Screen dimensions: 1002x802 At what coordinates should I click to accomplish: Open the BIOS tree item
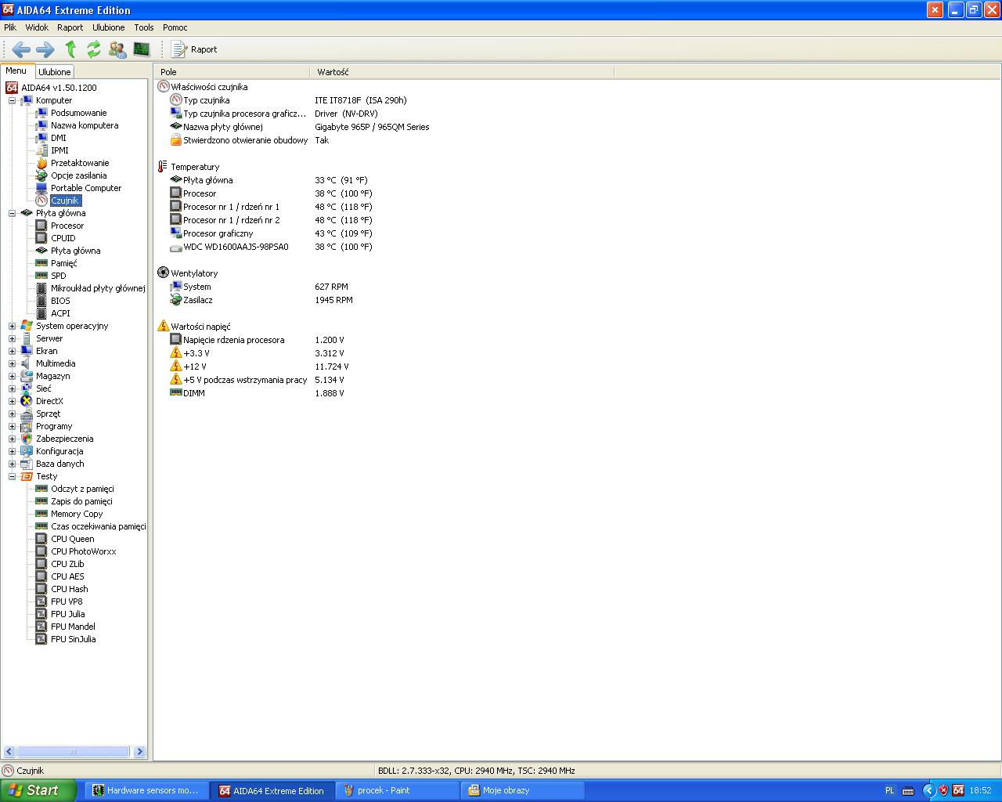click(x=60, y=301)
